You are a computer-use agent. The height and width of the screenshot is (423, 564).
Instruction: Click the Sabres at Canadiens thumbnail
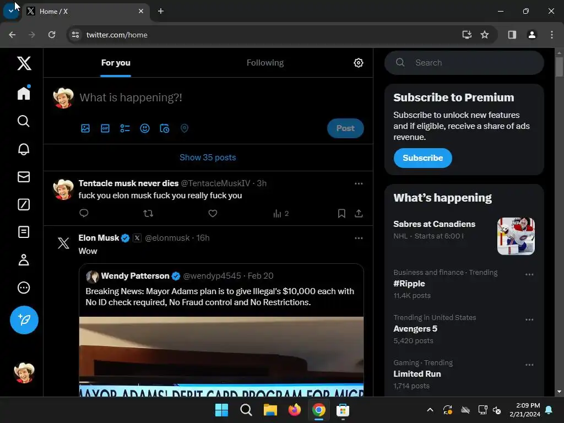point(516,236)
